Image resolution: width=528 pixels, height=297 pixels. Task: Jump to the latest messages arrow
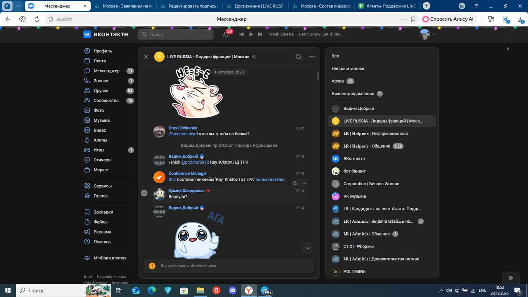pos(308,248)
